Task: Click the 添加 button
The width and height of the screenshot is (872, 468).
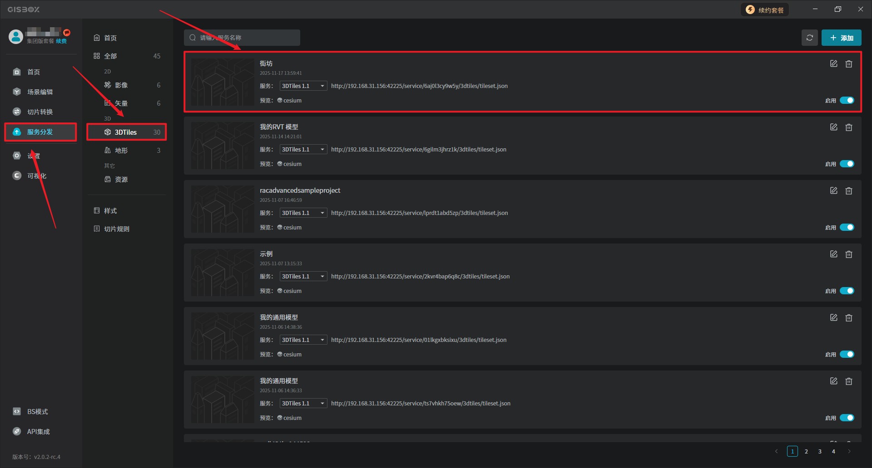Action: click(x=841, y=38)
